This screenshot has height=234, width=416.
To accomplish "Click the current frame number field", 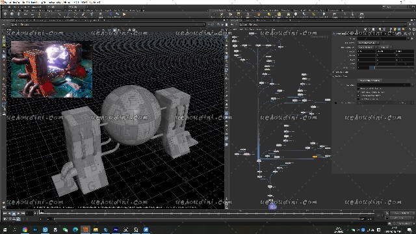I will click(29, 213).
